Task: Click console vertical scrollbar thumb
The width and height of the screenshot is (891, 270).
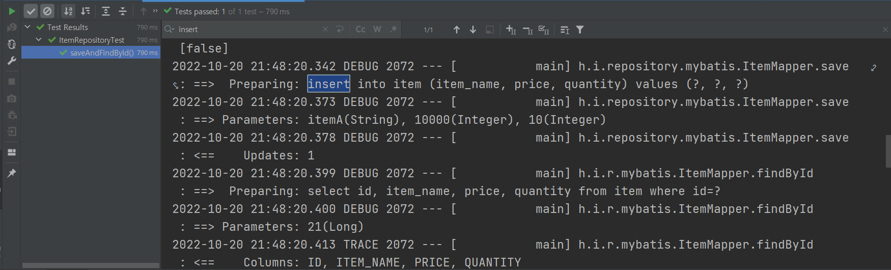Action: tap(887, 151)
